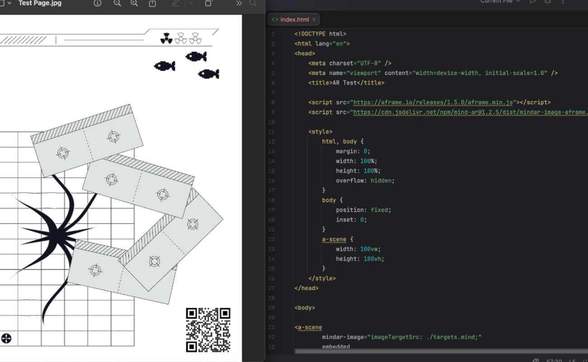Click the <body> tag on line 29
588x362 pixels.
click(x=305, y=308)
